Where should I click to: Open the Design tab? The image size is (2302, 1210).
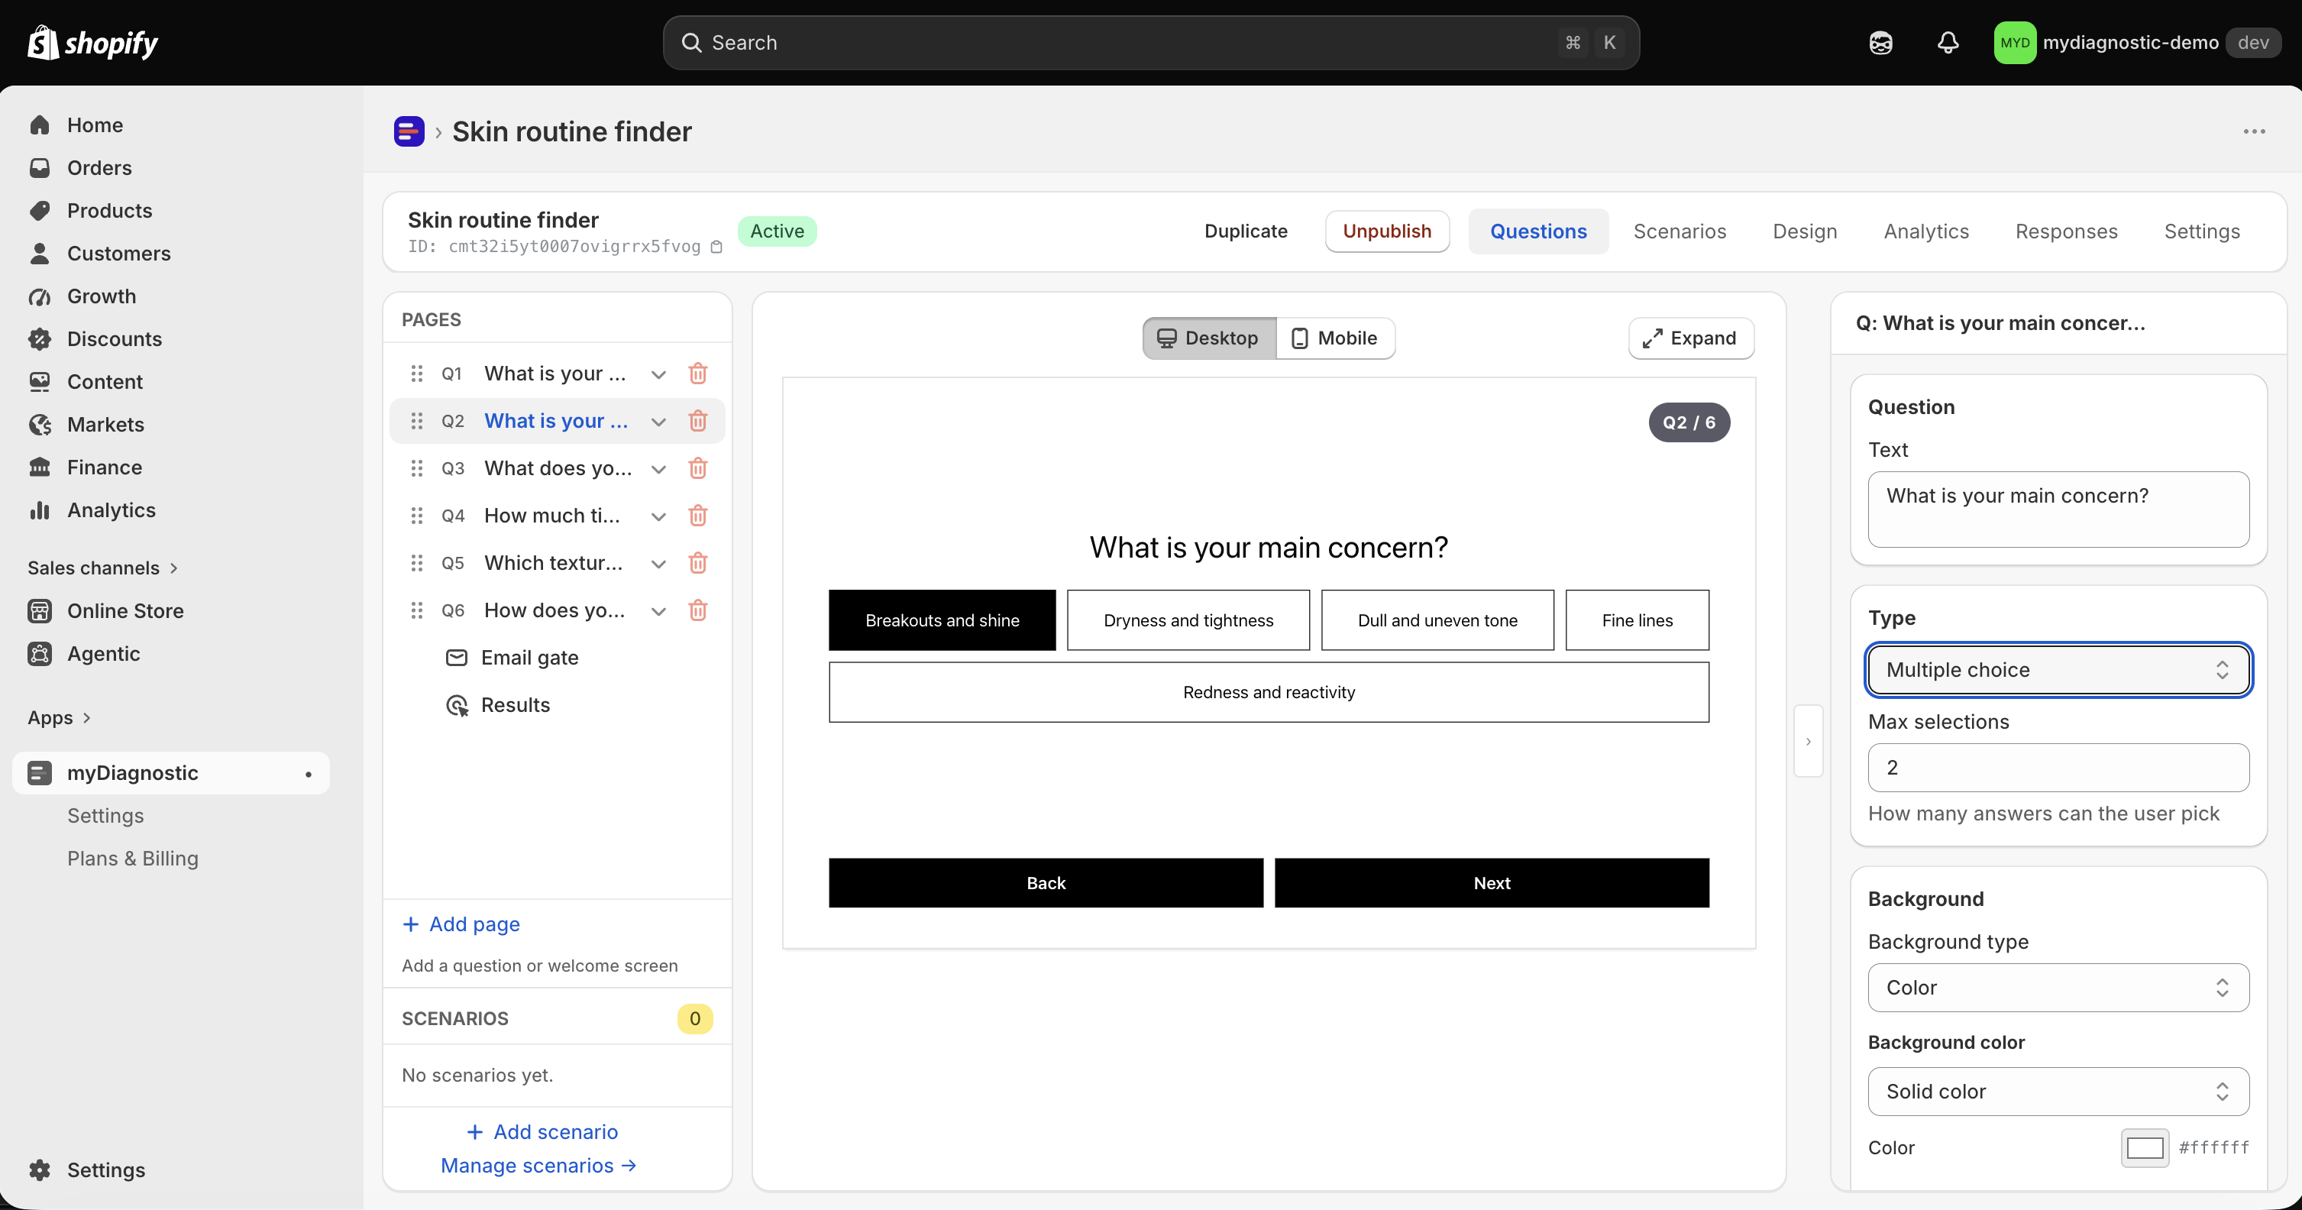click(1804, 231)
